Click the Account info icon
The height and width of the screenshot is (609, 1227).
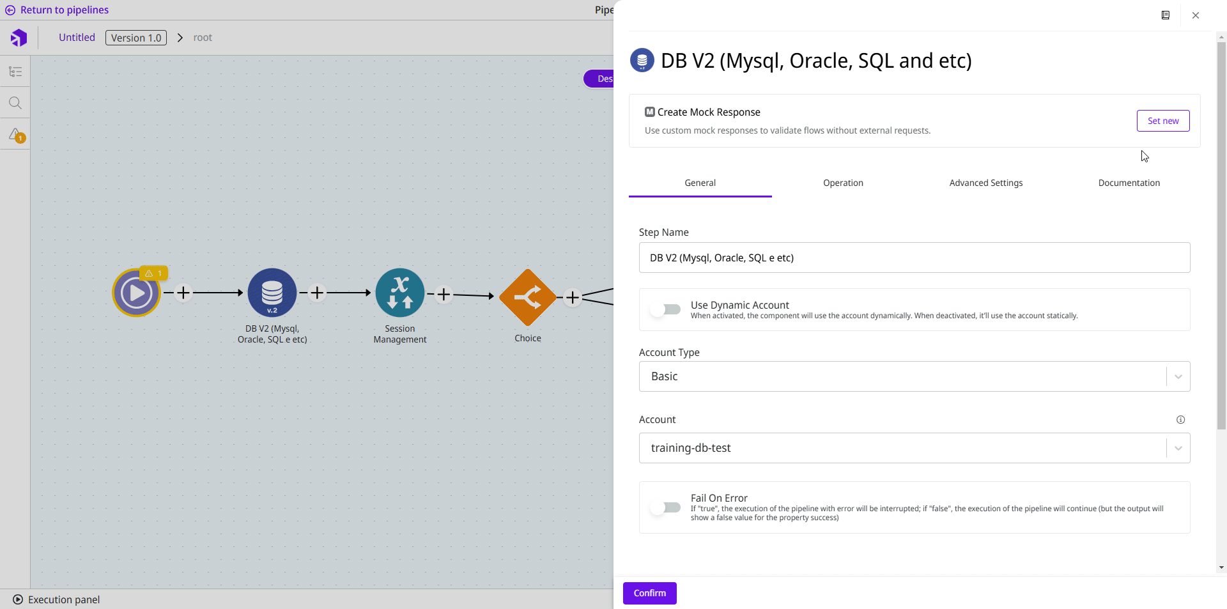pos(1180,420)
